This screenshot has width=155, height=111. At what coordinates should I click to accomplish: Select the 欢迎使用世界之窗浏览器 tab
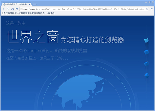pyautogui.click(x=16, y=5)
